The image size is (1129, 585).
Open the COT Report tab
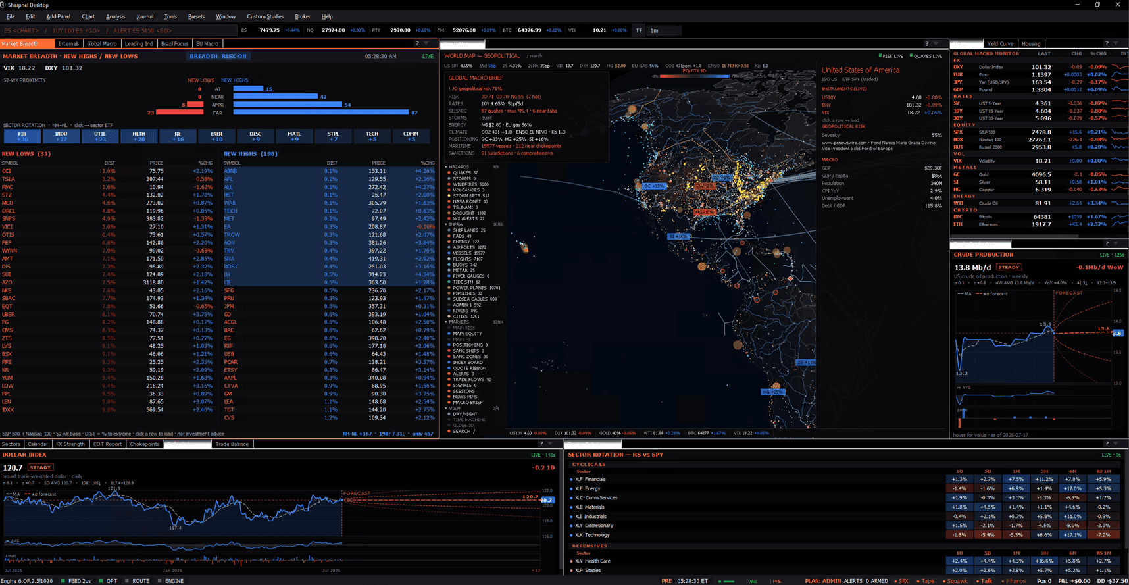107,444
